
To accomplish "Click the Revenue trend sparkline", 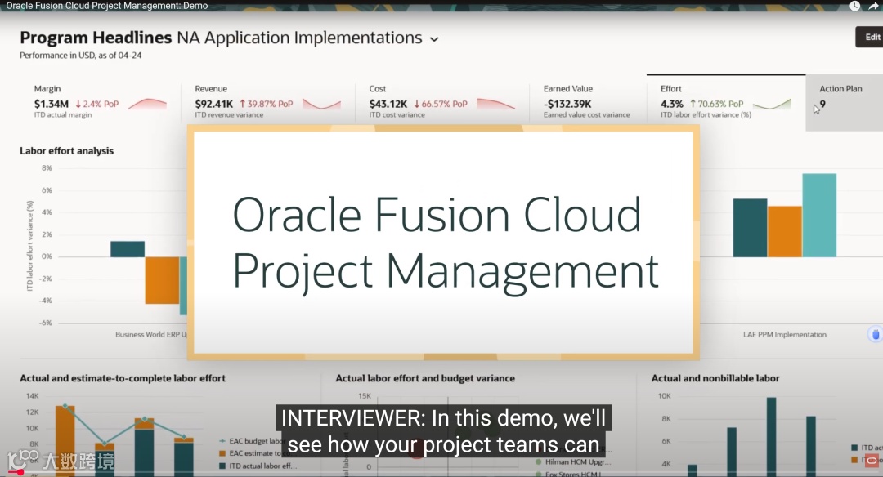I will (x=321, y=104).
